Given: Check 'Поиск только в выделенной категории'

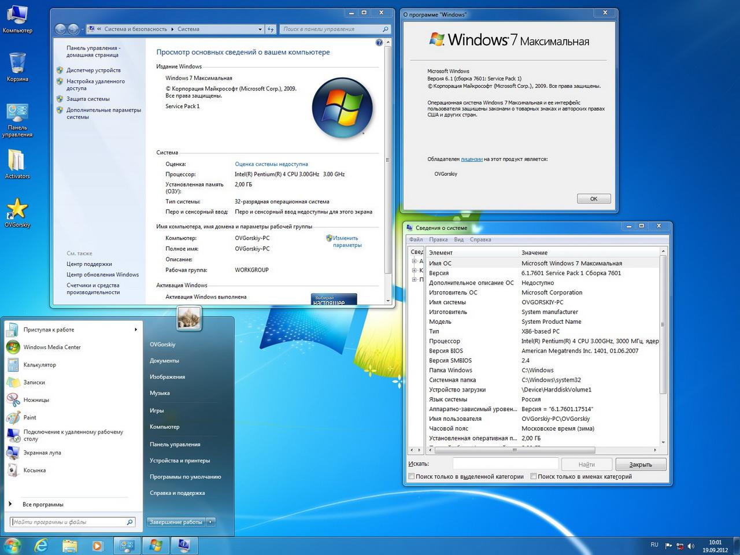Looking at the screenshot, I should pos(412,477).
